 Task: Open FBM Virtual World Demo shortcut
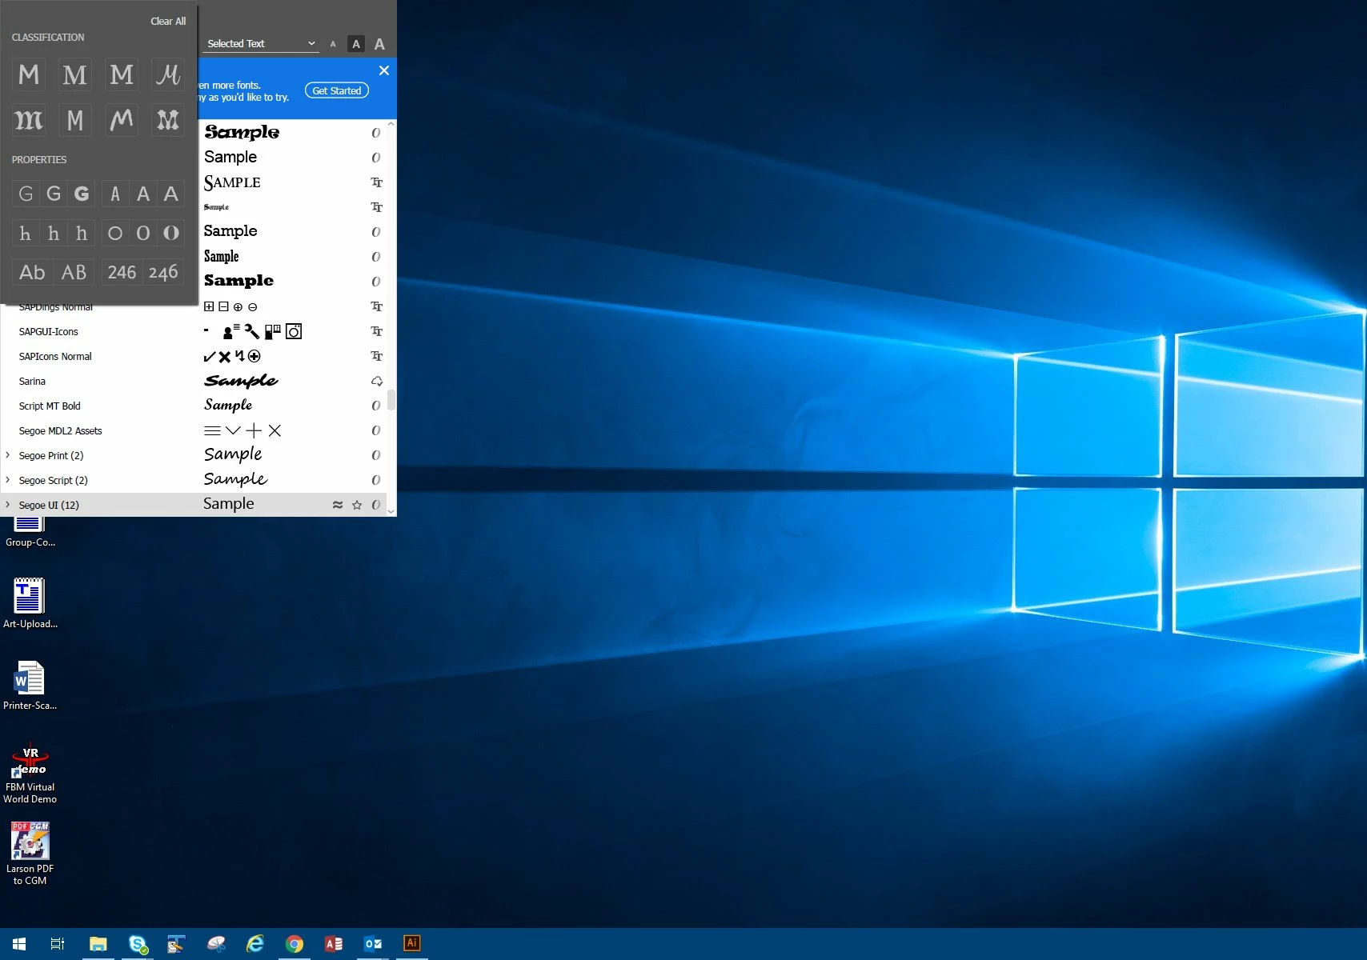pyautogui.click(x=30, y=774)
